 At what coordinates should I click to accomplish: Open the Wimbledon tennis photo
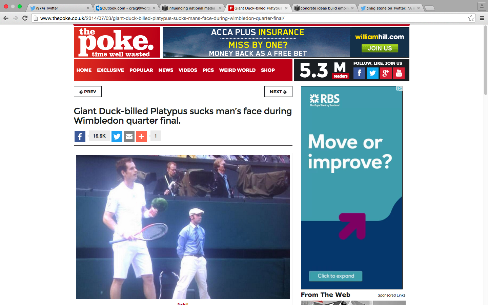tap(183, 227)
